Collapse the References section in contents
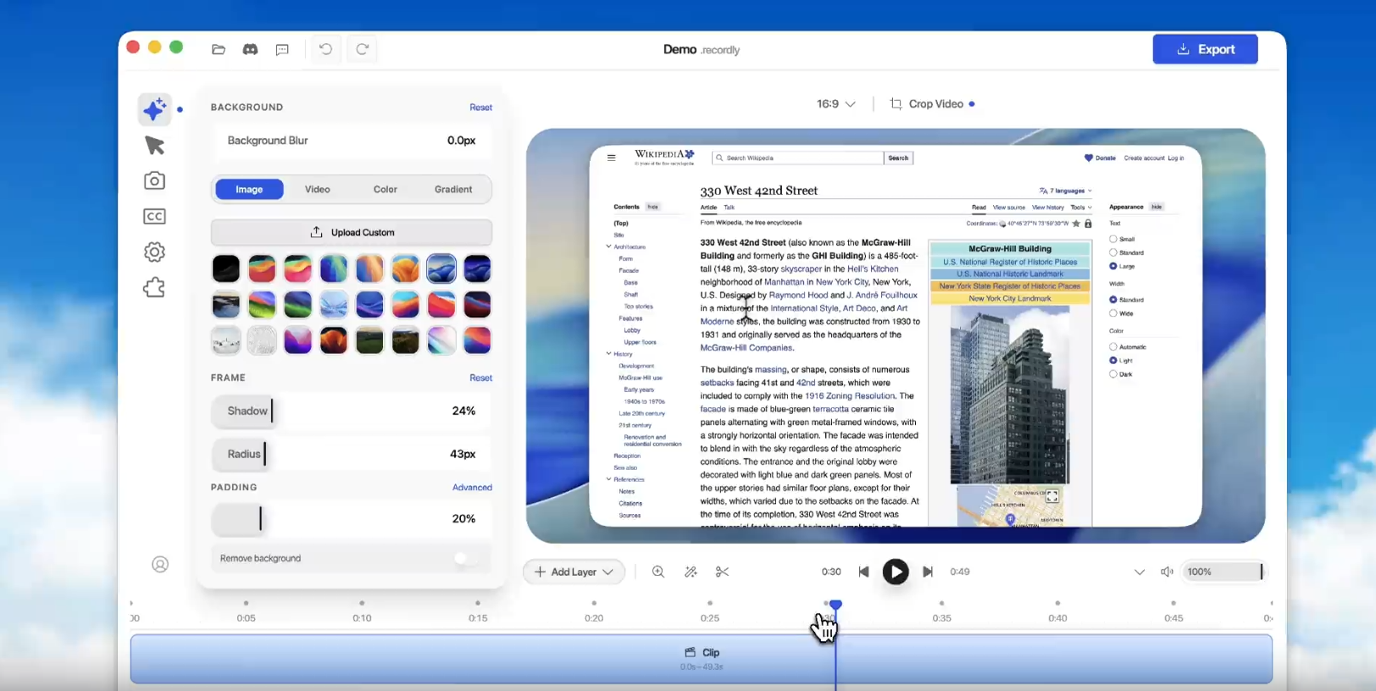This screenshot has height=691, width=1376. [608, 479]
